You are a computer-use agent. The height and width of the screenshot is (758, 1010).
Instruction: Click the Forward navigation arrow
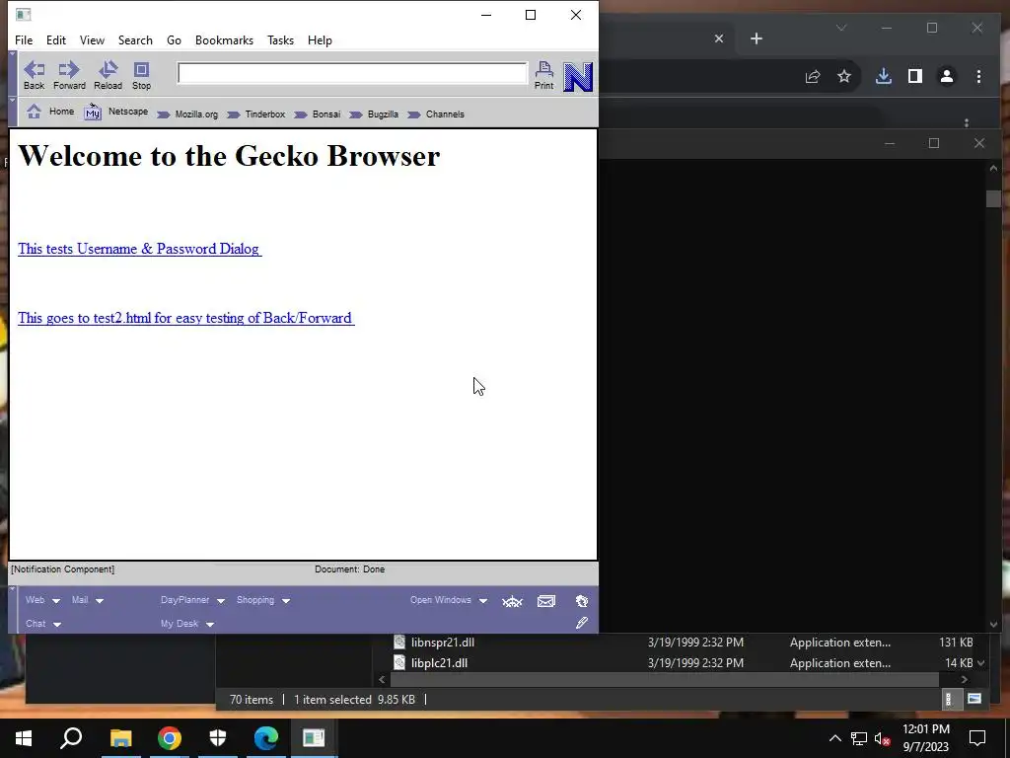(69, 75)
